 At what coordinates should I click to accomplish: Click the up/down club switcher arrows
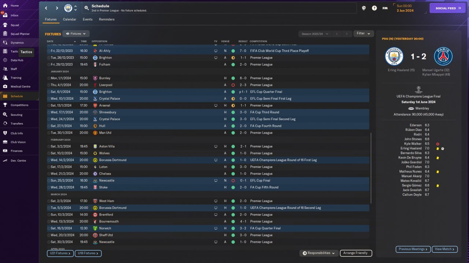coord(75,8)
